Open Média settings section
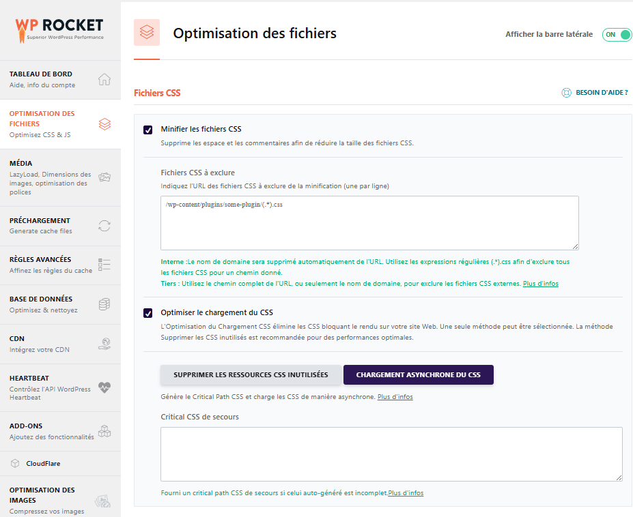This screenshot has width=633, height=517. point(60,177)
